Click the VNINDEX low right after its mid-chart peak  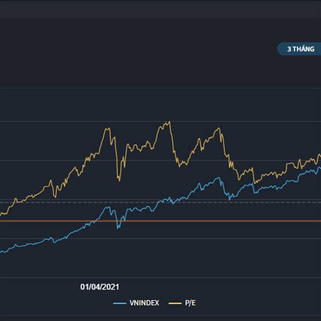pos(229,200)
